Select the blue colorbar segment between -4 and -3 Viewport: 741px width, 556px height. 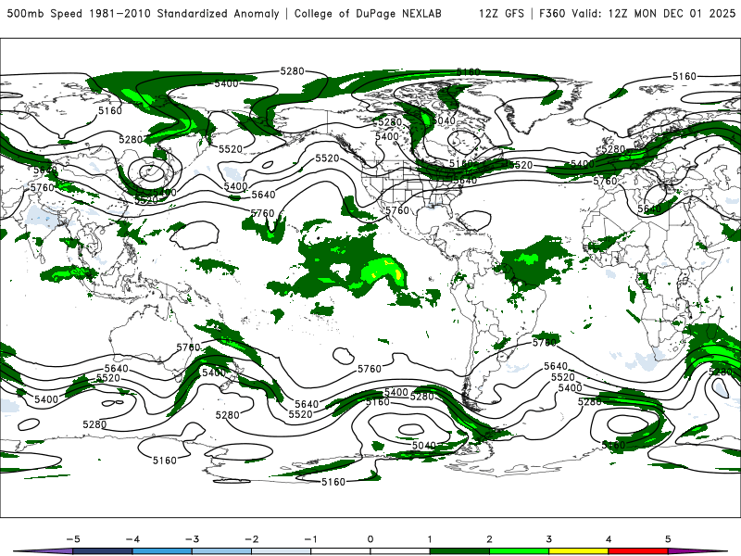pyautogui.click(x=162, y=551)
